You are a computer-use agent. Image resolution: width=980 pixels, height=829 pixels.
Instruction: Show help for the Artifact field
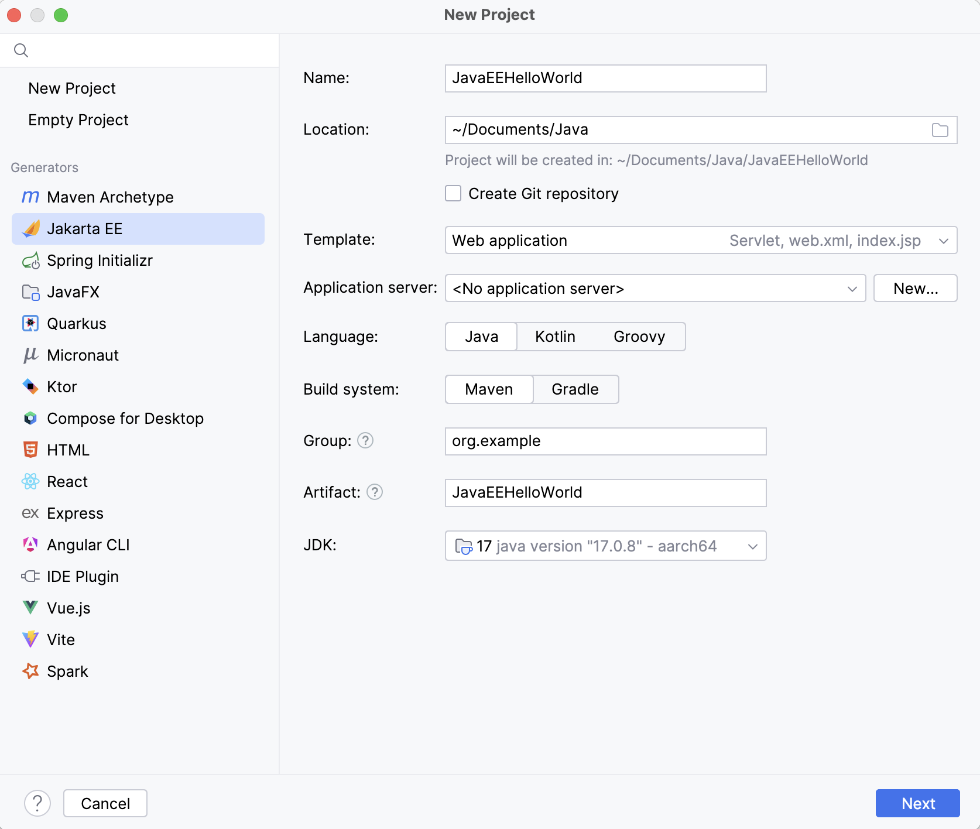click(375, 492)
